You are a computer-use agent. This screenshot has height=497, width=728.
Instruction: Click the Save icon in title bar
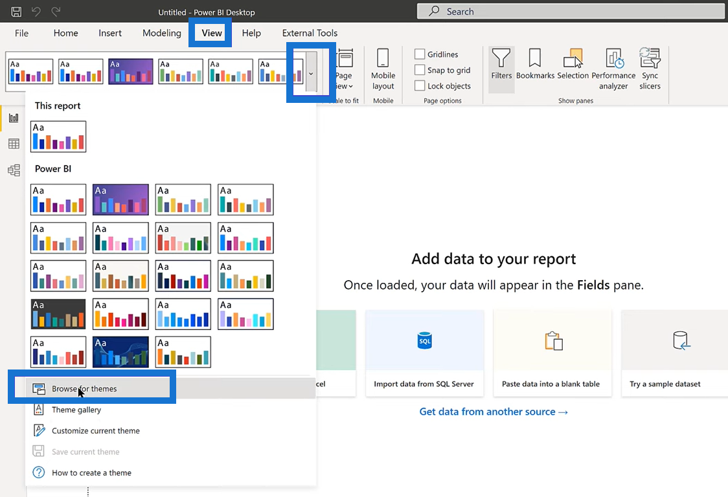(16, 12)
